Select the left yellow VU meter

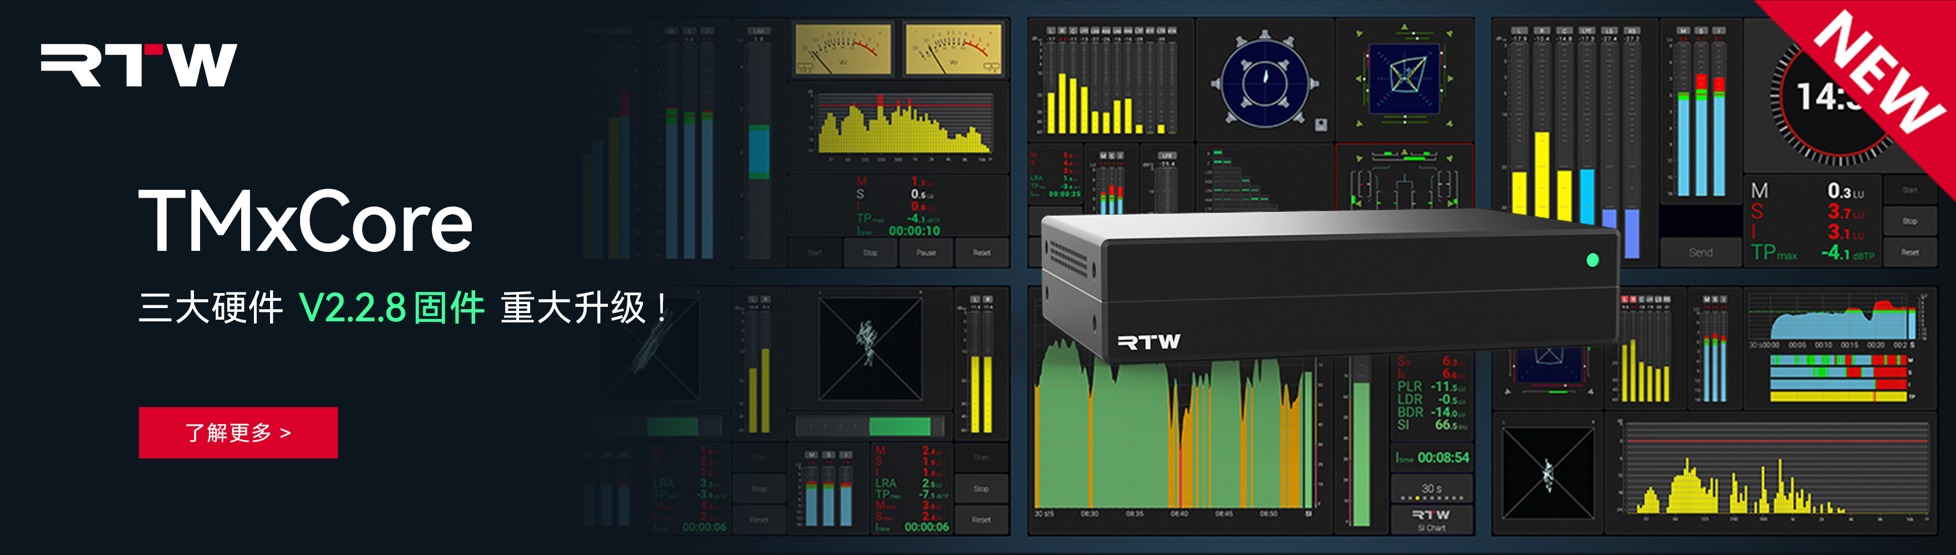tap(843, 49)
